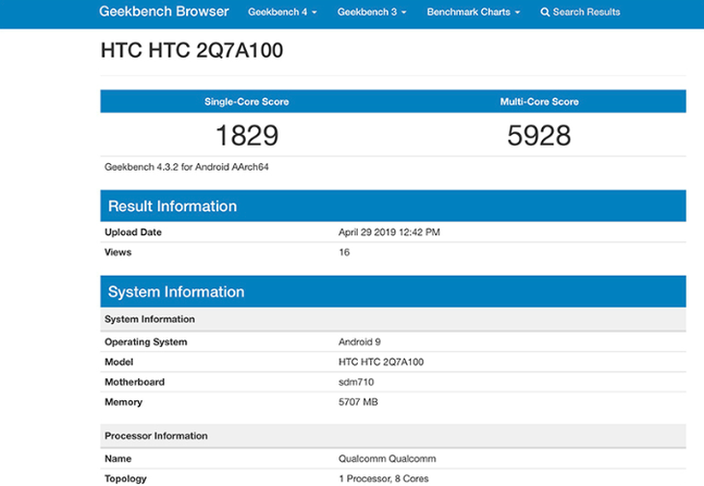
Task: Open the Benchmark Charts dropdown
Action: click(x=474, y=13)
